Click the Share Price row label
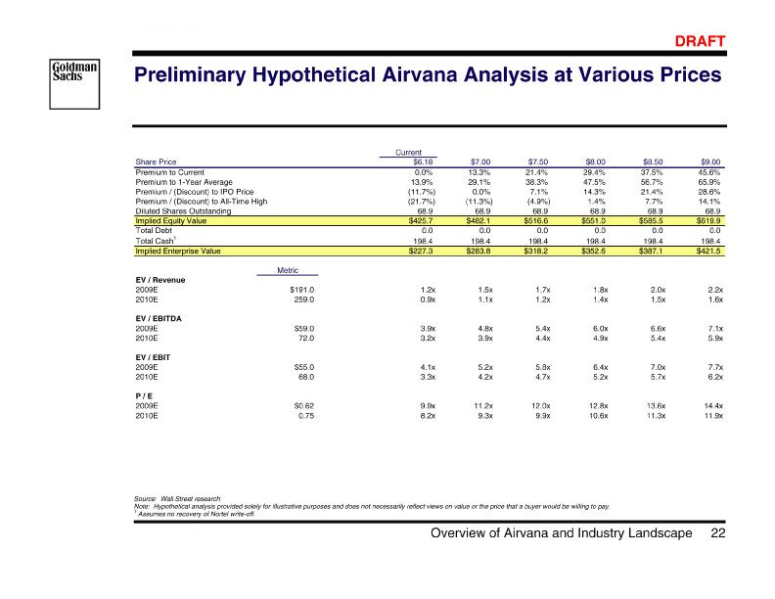This screenshot has width=775, height=599. 156,161
